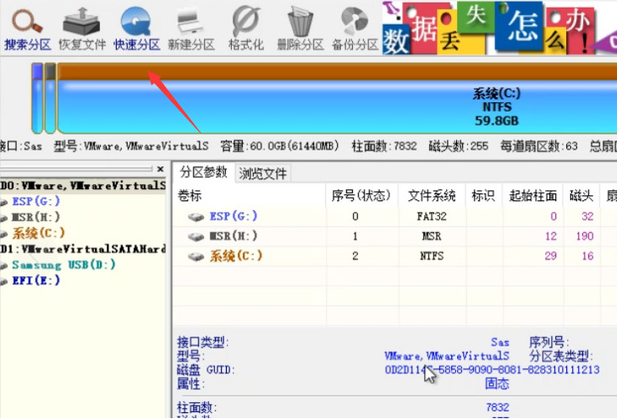Screen dimensions: 617x419
Task: Click the 每道扇区数:63 info text
Action: click(539, 146)
